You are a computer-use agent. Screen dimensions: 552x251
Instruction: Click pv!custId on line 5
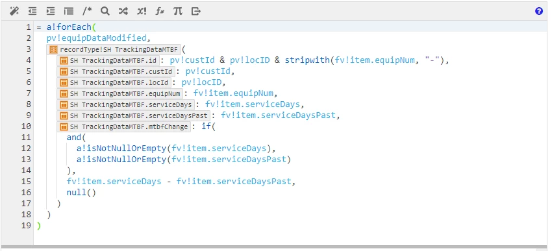click(x=207, y=72)
